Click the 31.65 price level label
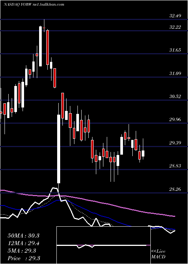Image resolution: width=188 pixels, height=264 pixels. [175, 50]
